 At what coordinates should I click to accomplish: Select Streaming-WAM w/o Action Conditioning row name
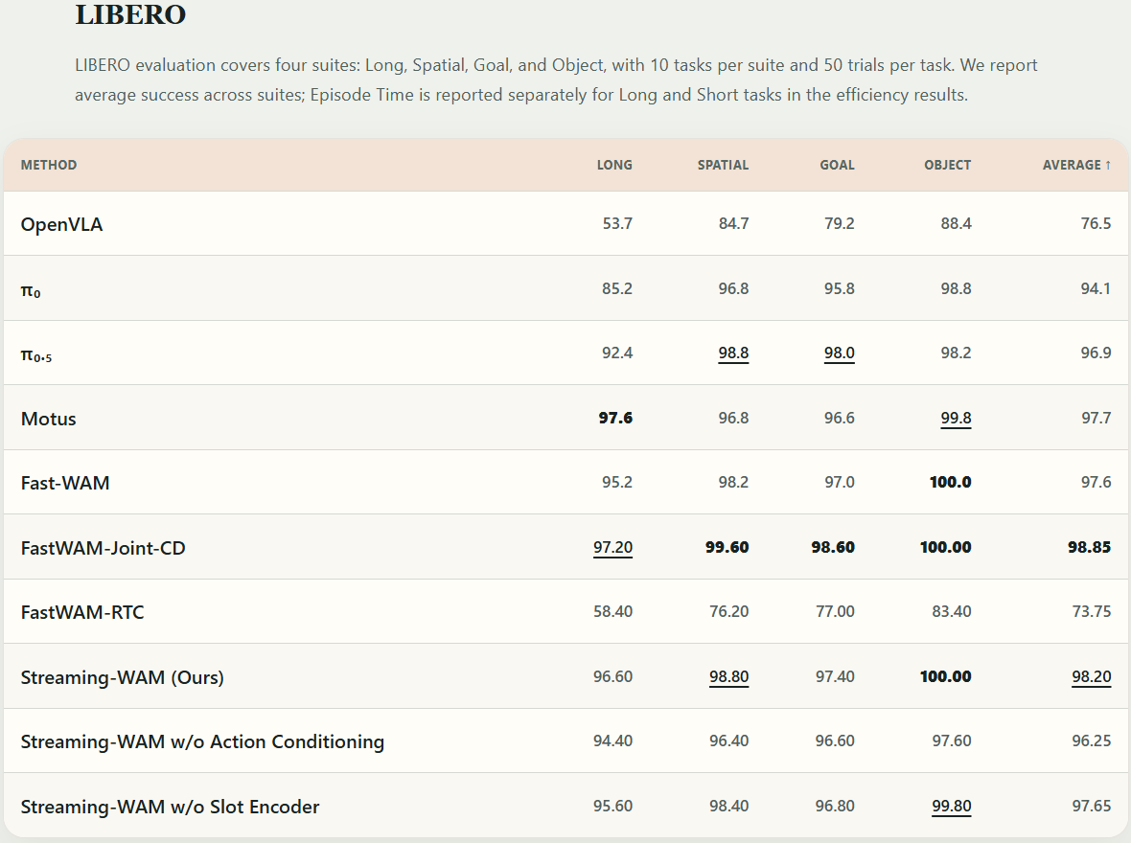pyautogui.click(x=202, y=741)
